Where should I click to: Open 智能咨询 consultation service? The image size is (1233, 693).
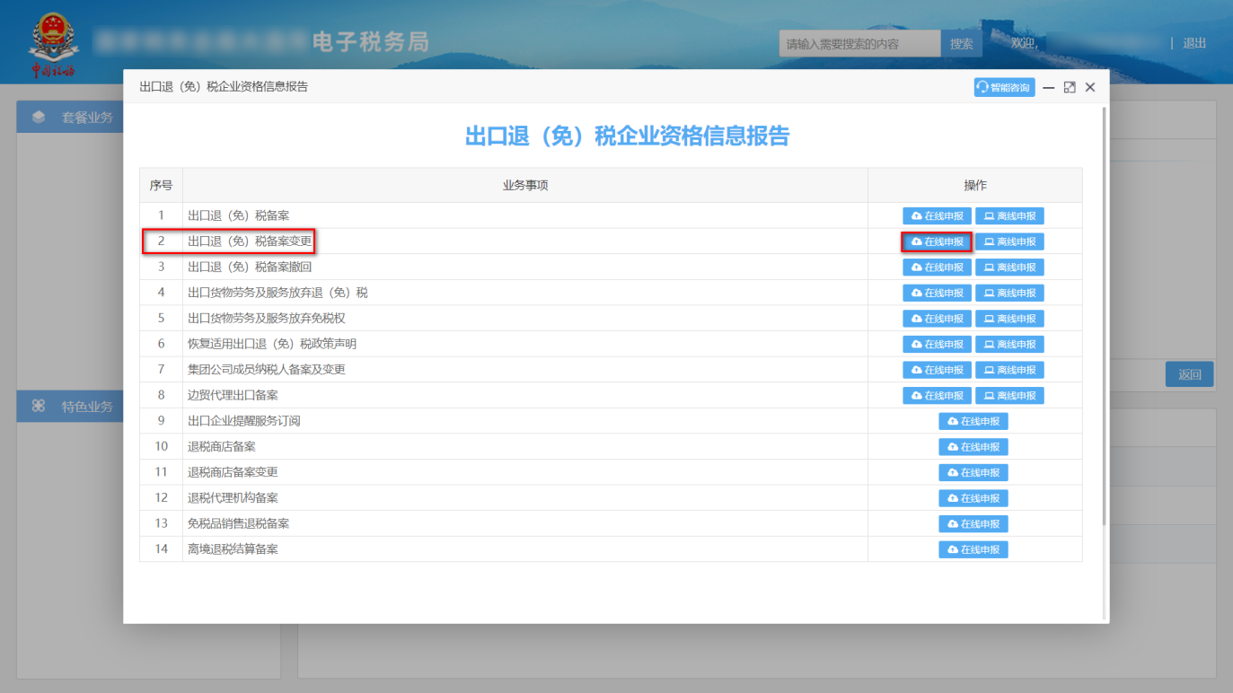pos(1004,87)
